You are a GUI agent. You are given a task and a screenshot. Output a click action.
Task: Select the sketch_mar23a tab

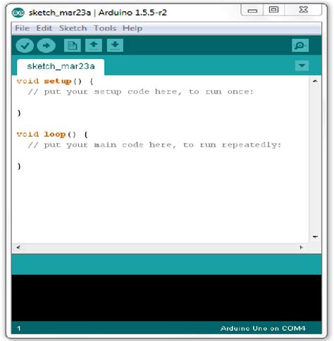[61, 66]
